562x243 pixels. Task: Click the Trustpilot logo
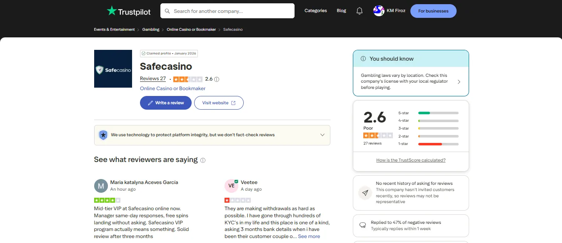pos(129,11)
